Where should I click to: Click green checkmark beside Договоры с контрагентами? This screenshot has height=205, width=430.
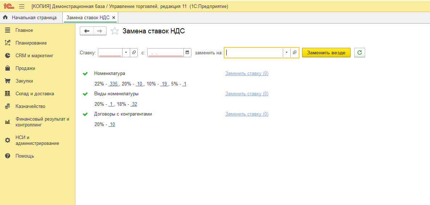tap(85, 114)
